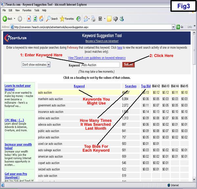Viewport: 197px width, 189px height.
Task: Open the Messenger people icon
Action: [122, 19]
